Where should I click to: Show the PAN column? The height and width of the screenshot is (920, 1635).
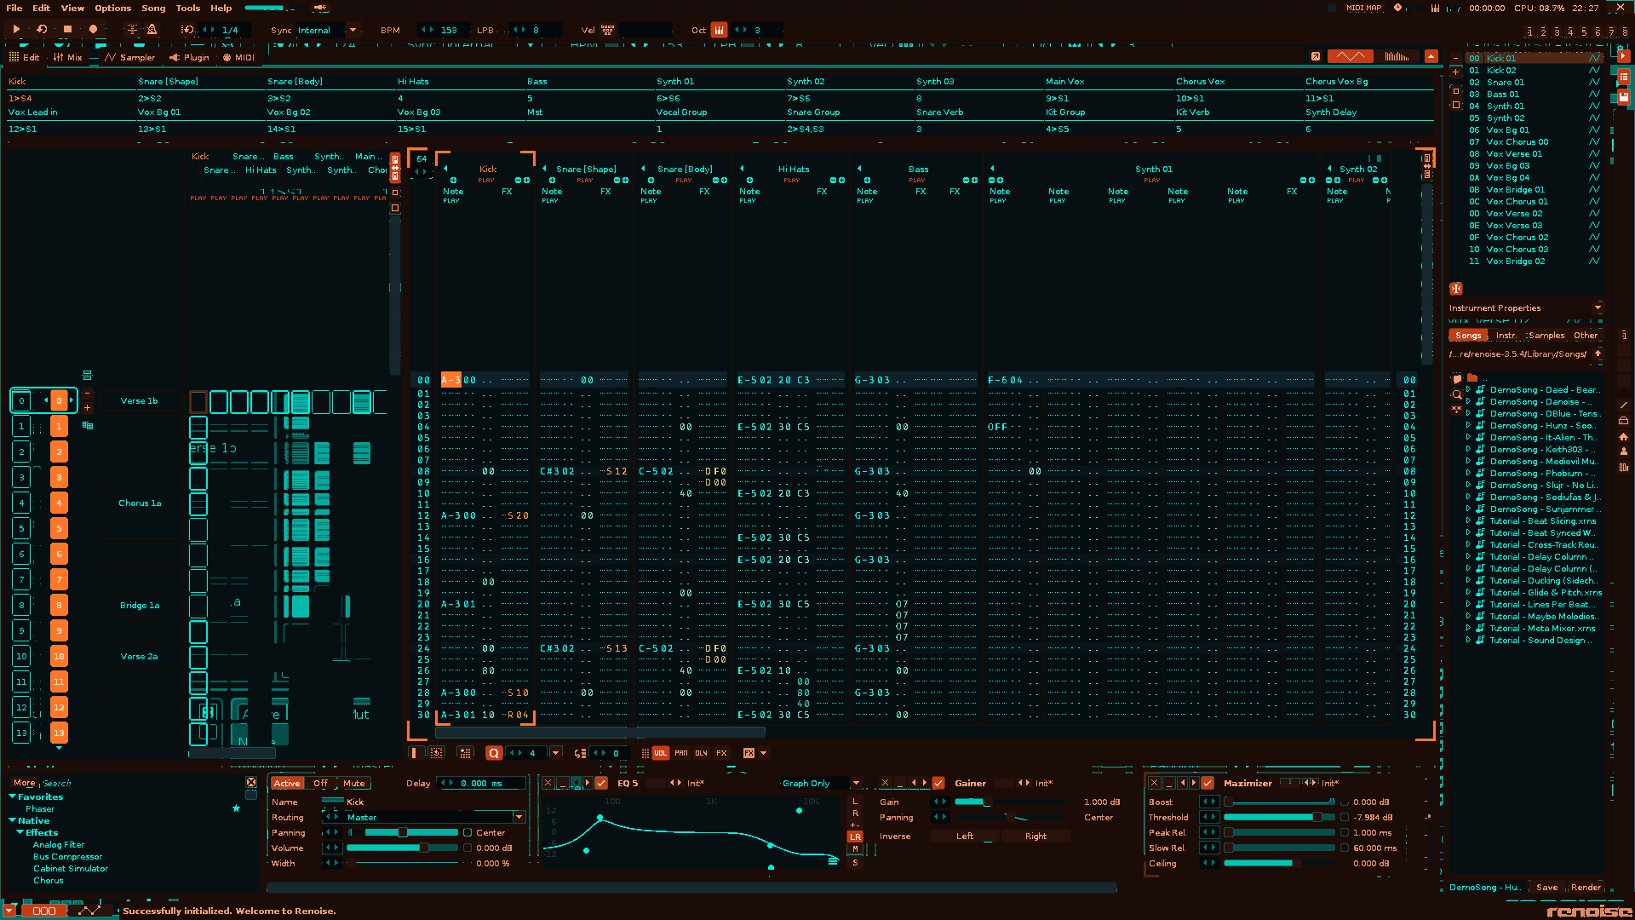click(x=681, y=753)
